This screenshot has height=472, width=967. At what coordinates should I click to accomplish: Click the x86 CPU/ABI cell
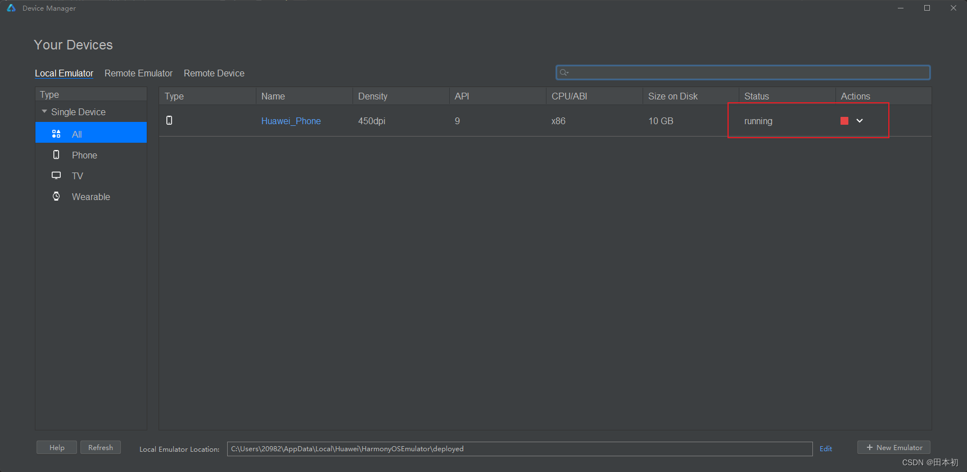[558, 121]
